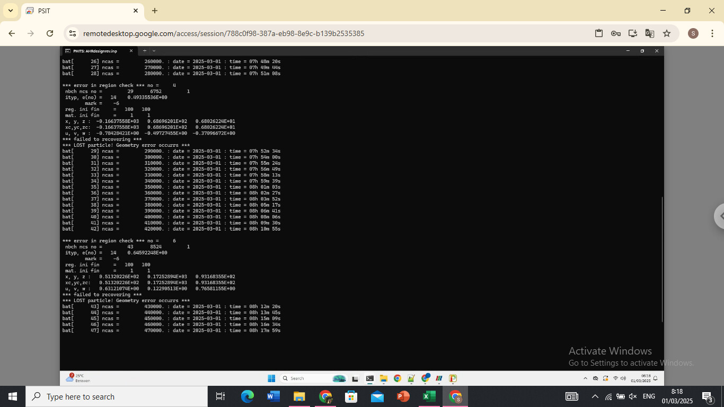Click the plus button to open a new console tab
This screenshot has height=407, width=724.
[144, 51]
